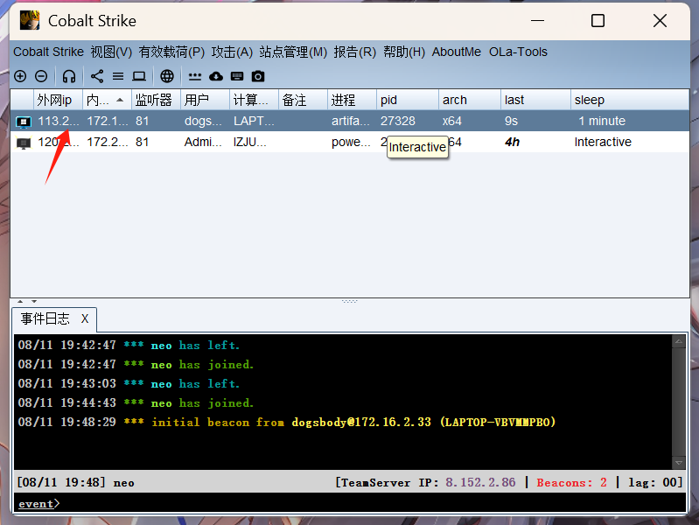Image resolution: width=699 pixels, height=525 pixels.
Task: Click 'Beacons: 2' status text
Action: pyautogui.click(x=571, y=482)
